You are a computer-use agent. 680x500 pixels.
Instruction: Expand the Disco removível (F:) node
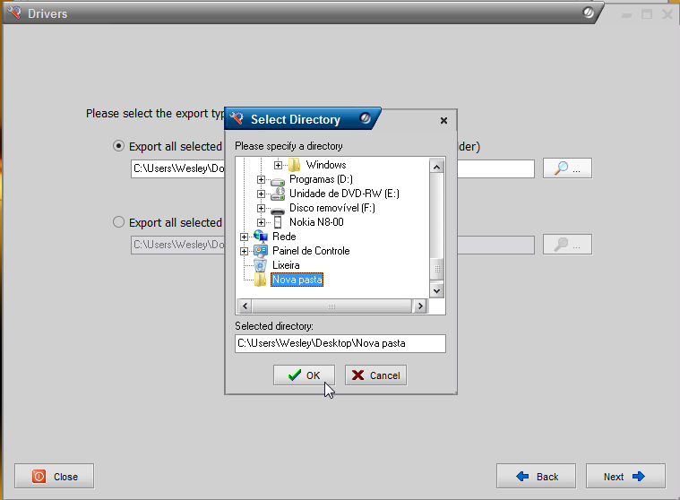point(261,208)
